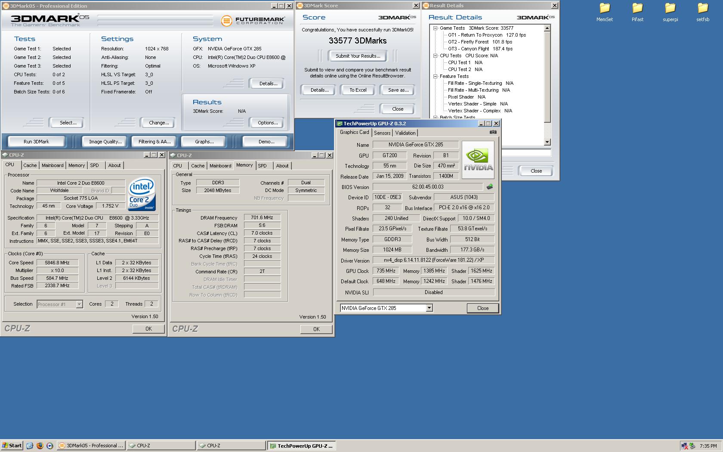Switch to 3DMark05 taskbar button

pyautogui.click(x=91, y=446)
